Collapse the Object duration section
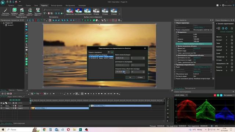 [x=177, y=55]
